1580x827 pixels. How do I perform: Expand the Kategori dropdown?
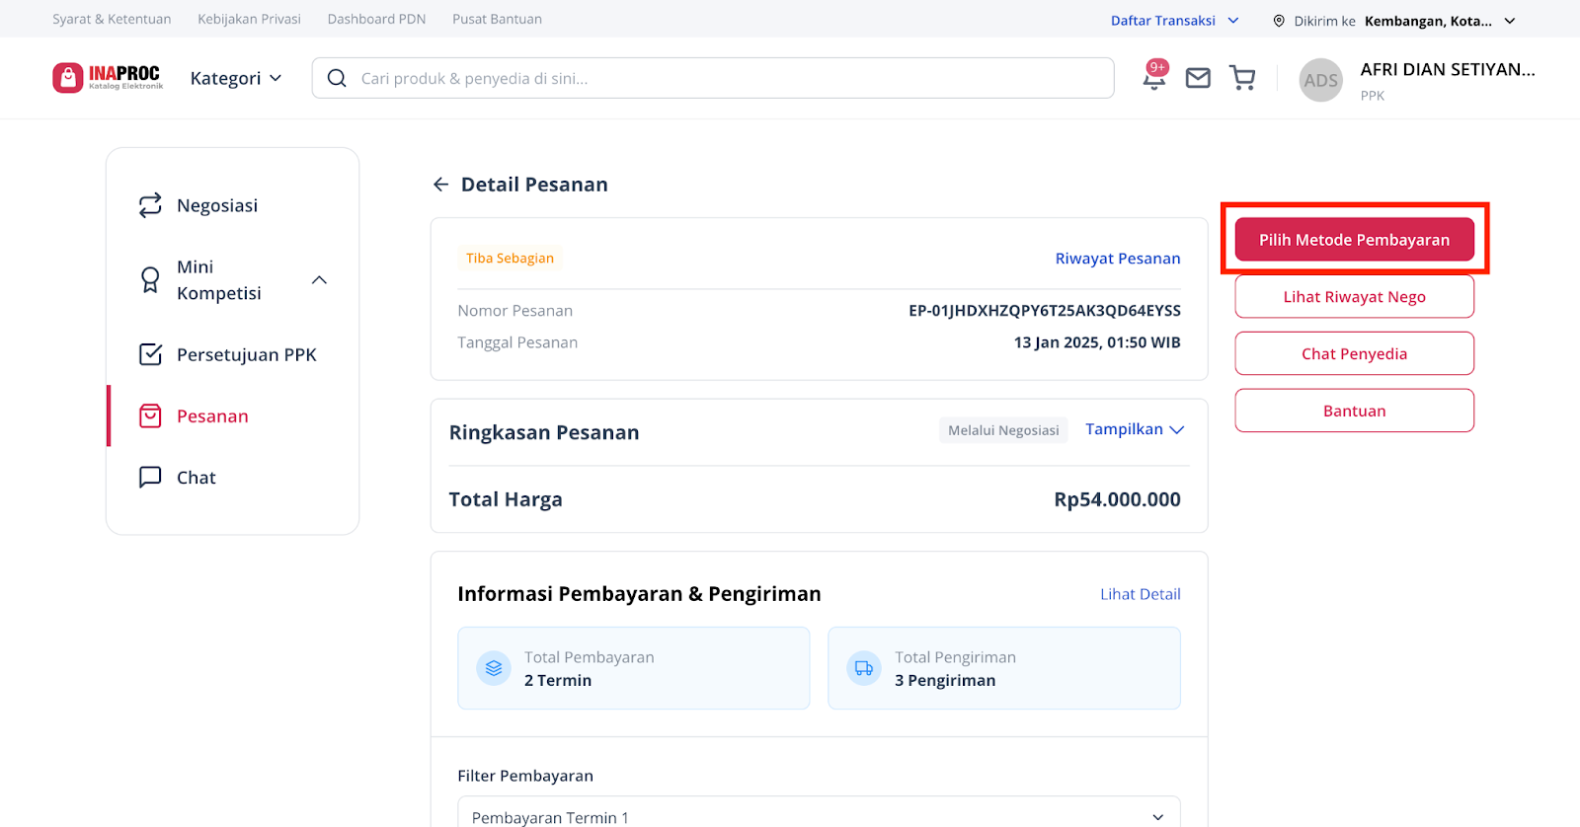click(x=236, y=78)
